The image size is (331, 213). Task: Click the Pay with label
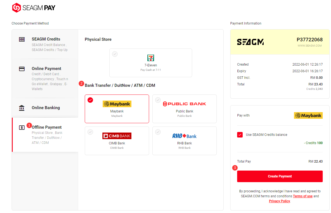(243, 115)
